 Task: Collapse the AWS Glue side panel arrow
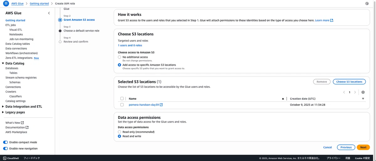[49, 13]
